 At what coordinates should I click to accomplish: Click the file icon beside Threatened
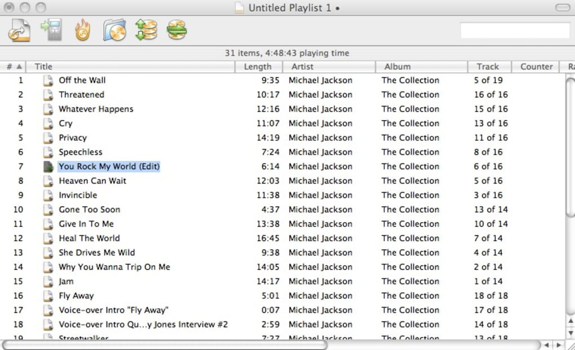tap(48, 95)
